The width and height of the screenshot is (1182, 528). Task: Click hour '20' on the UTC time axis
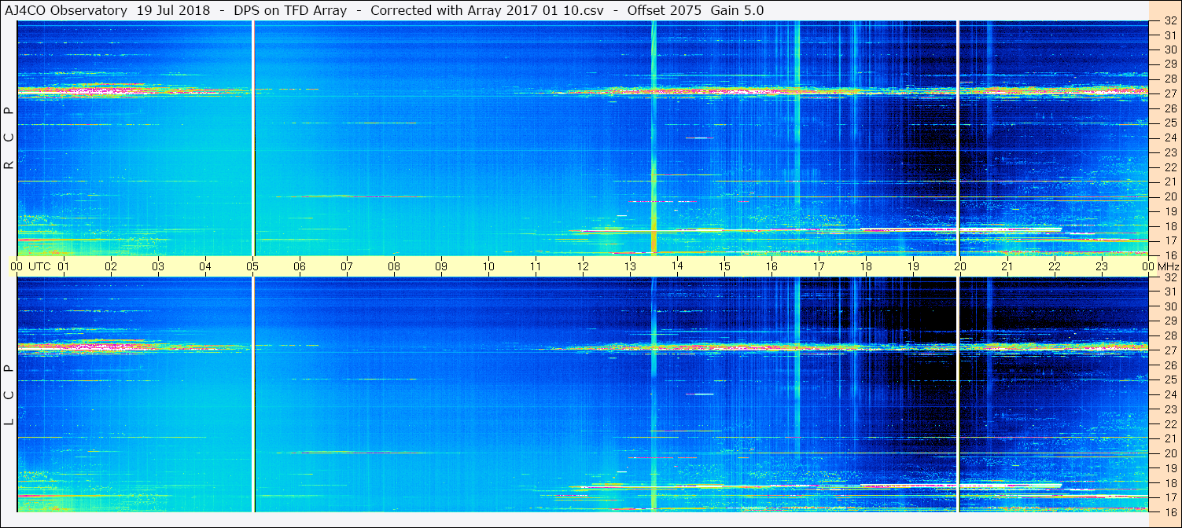tap(960, 266)
